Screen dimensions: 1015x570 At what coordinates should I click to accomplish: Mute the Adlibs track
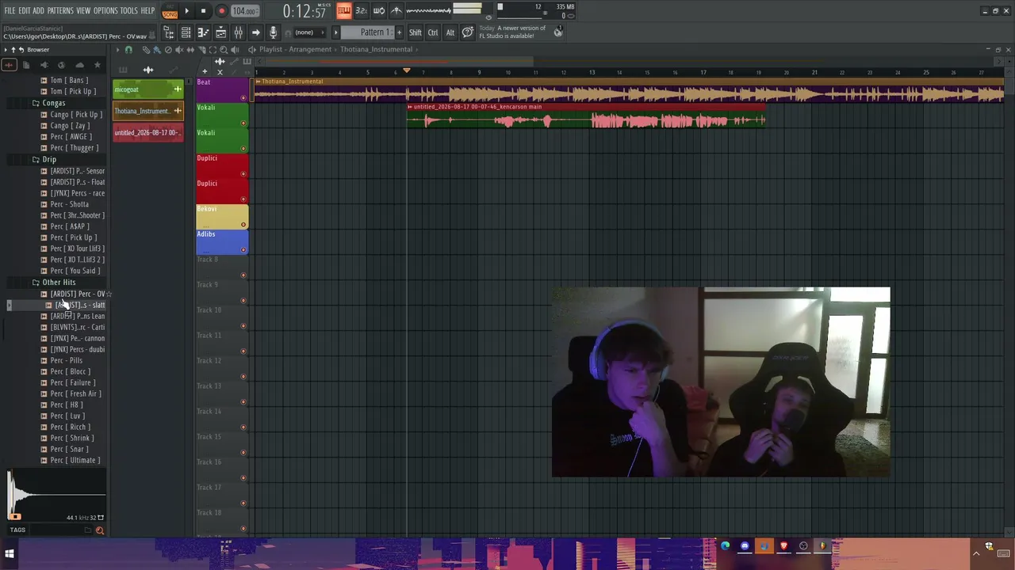pos(243,250)
